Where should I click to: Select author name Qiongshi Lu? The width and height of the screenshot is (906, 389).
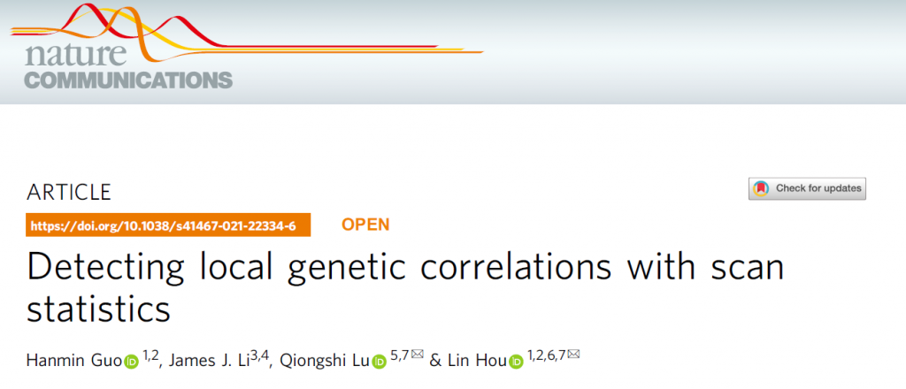(x=325, y=360)
